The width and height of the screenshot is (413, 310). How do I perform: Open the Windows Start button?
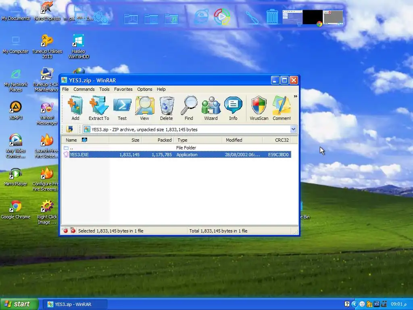19,304
